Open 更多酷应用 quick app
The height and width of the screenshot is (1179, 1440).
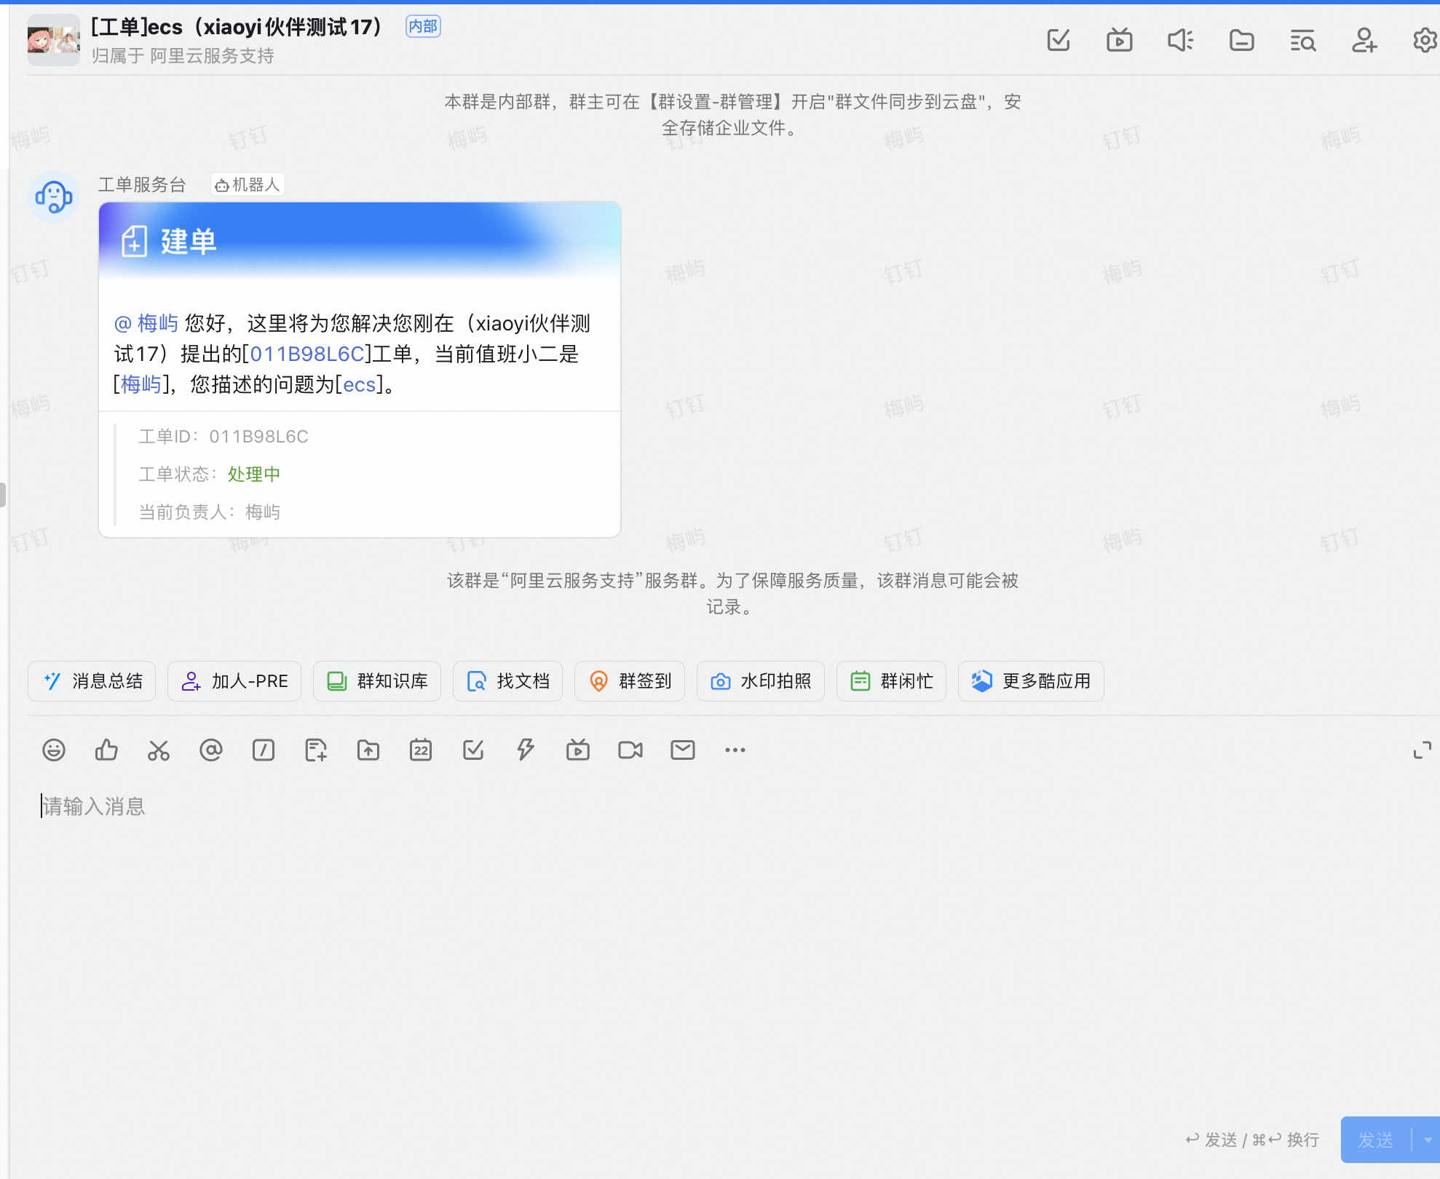click(x=1032, y=681)
